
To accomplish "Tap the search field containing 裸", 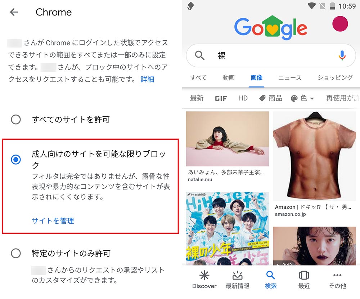I will tap(271, 55).
